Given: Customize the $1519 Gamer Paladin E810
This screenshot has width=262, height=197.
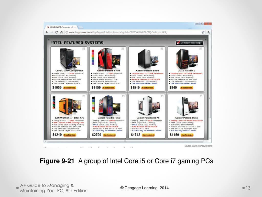Looking at the screenshot, I should coord(148,88).
